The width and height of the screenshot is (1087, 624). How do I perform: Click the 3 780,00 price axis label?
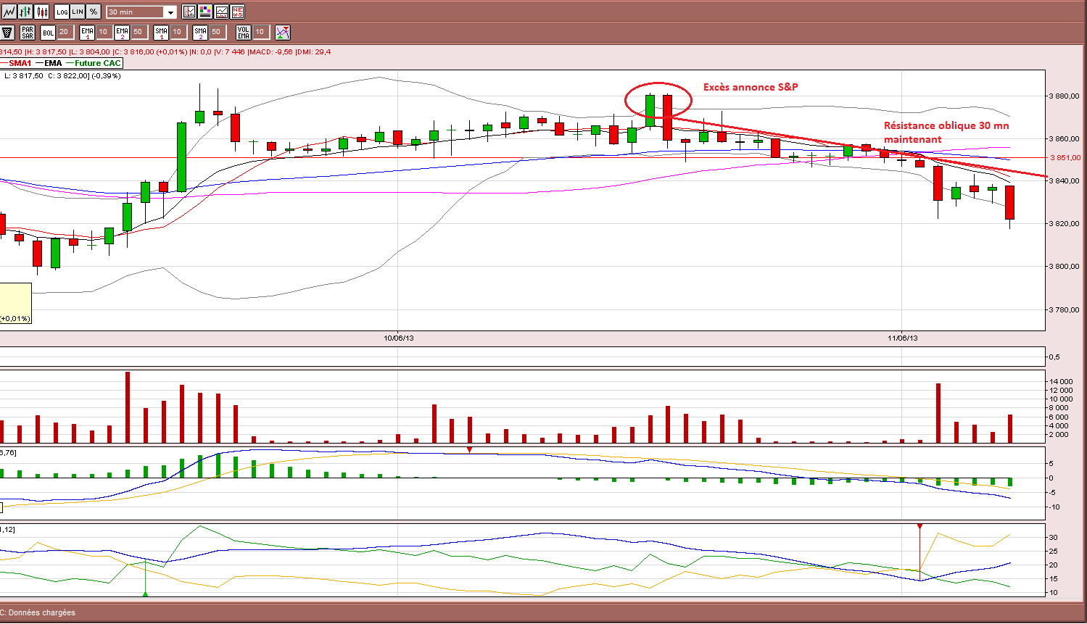[1065, 309]
